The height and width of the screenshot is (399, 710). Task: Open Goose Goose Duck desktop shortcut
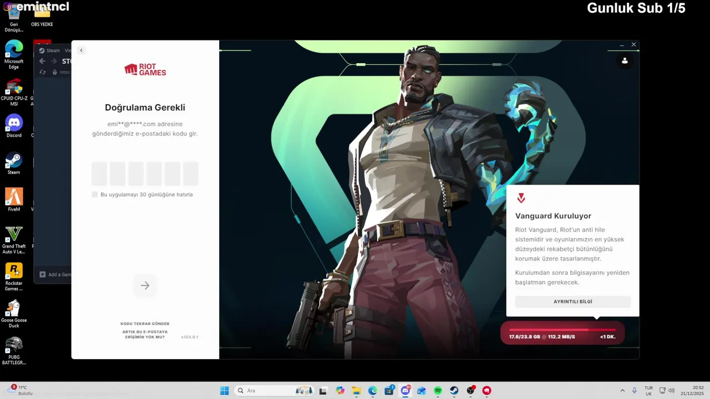pos(14,314)
